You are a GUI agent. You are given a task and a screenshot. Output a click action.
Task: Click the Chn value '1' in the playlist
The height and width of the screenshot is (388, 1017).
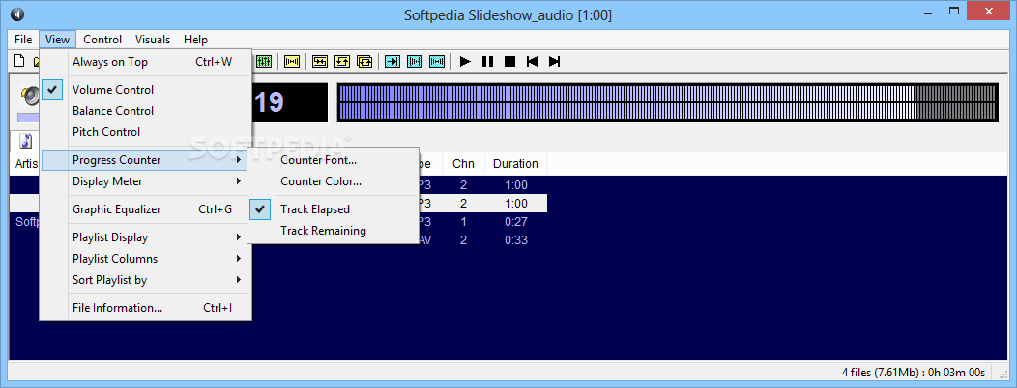pyautogui.click(x=463, y=222)
